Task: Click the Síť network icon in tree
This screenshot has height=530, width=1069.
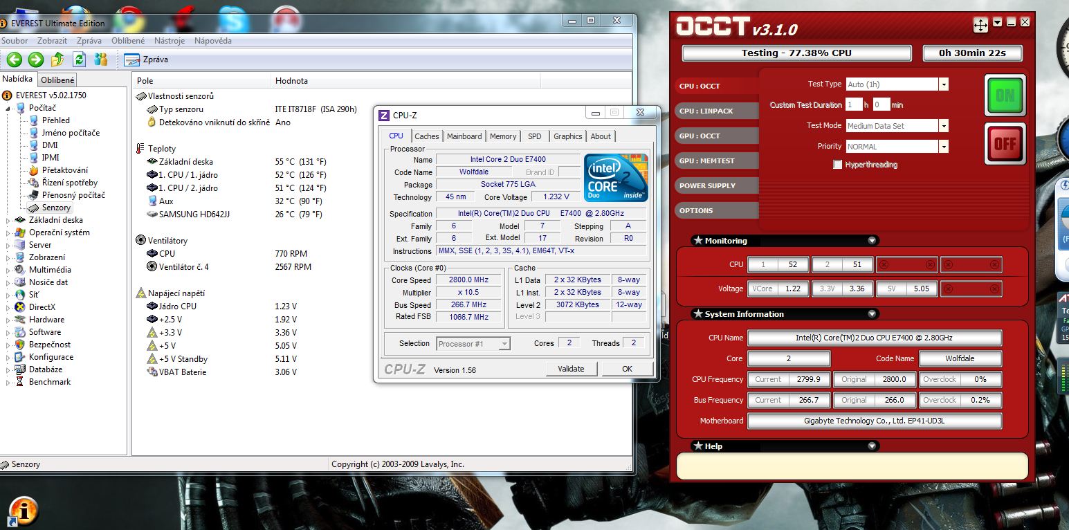Action: (20, 295)
